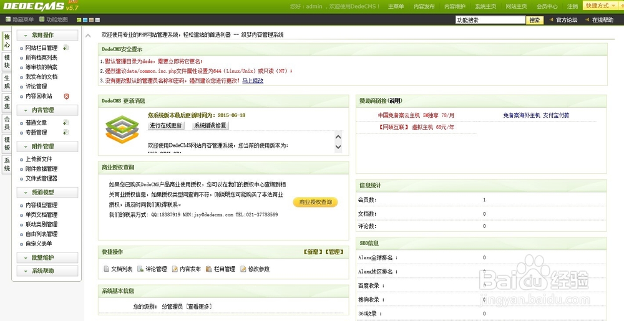Click 内容维护 in top navigation
Viewport: 624px width, 321px height.
coord(455,6)
